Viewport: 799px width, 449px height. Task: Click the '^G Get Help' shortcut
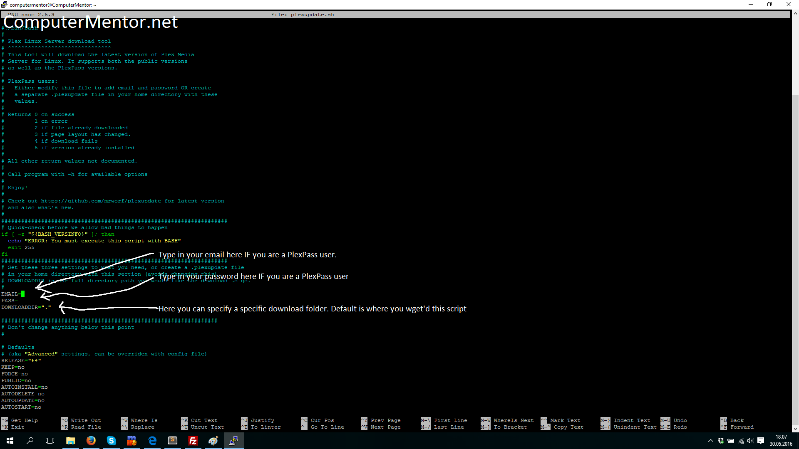click(x=20, y=420)
